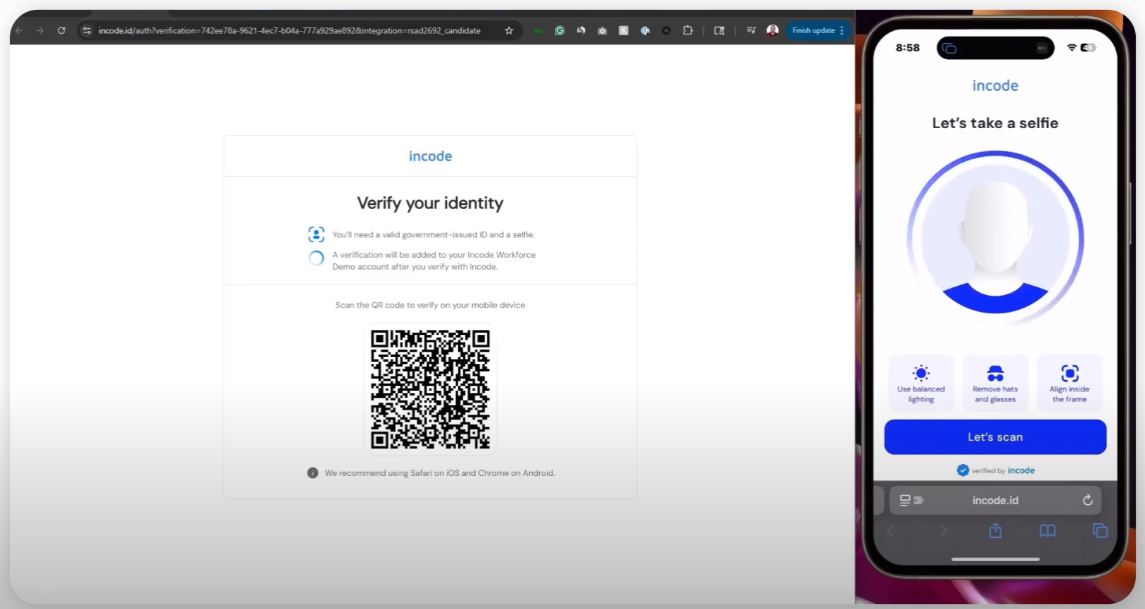Open the Chrome profile avatar

pyautogui.click(x=772, y=30)
